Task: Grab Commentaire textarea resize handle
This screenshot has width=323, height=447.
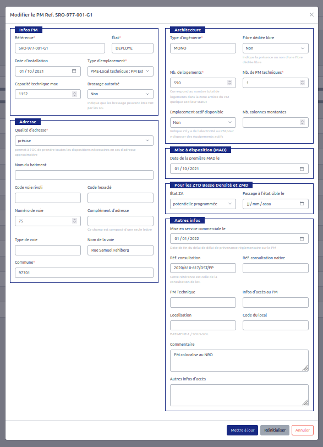Action: click(x=305, y=368)
